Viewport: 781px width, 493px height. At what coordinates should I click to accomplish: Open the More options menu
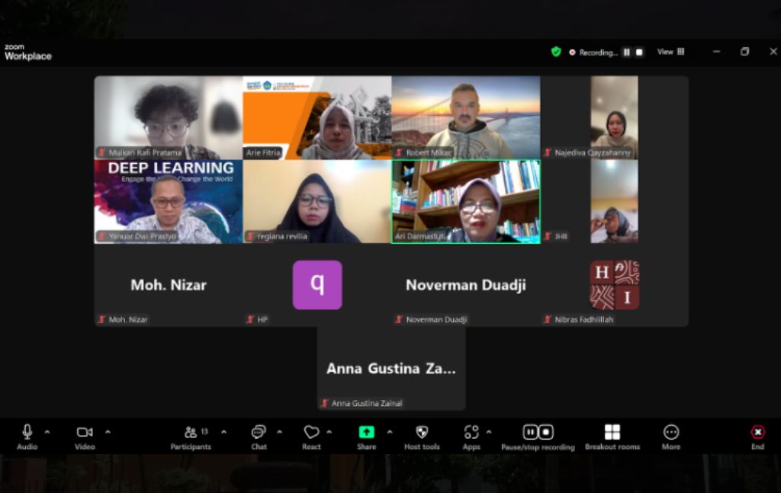[x=671, y=437]
